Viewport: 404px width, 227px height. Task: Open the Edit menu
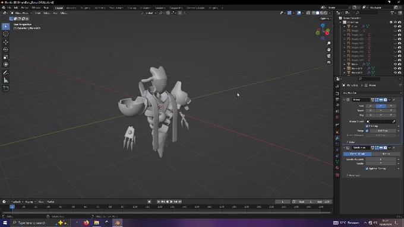tap(16, 8)
